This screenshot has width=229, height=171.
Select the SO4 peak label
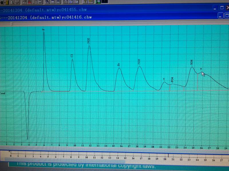192,62
